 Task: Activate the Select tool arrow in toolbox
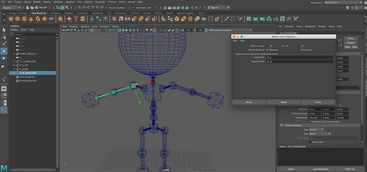pyautogui.click(x=4, y=30)
